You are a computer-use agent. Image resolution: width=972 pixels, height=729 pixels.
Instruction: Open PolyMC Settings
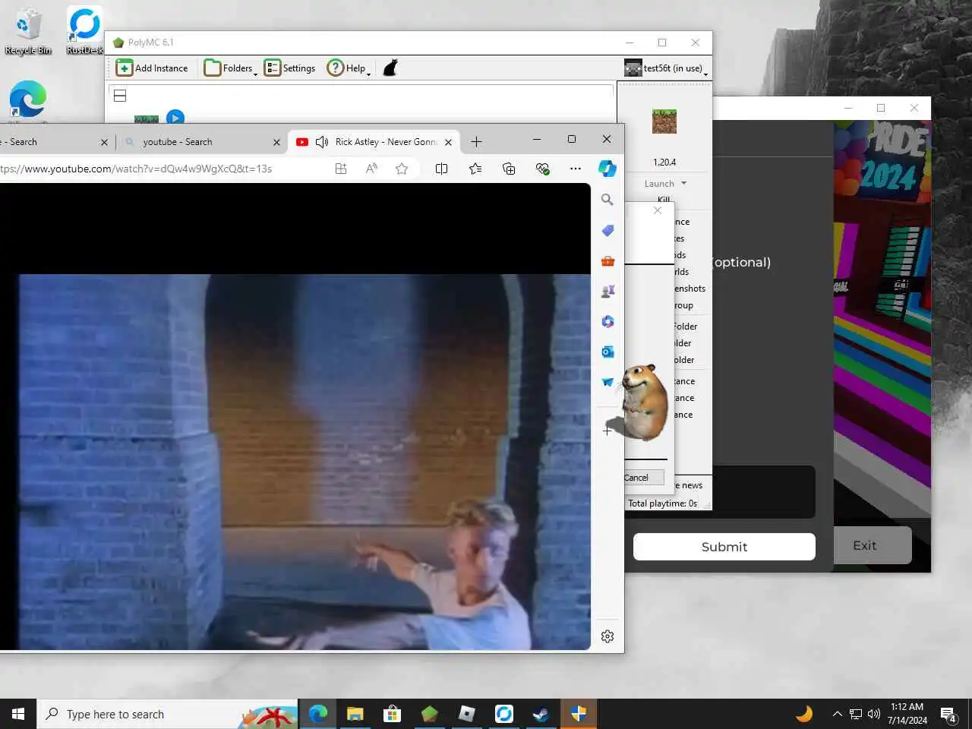(289, 68)
